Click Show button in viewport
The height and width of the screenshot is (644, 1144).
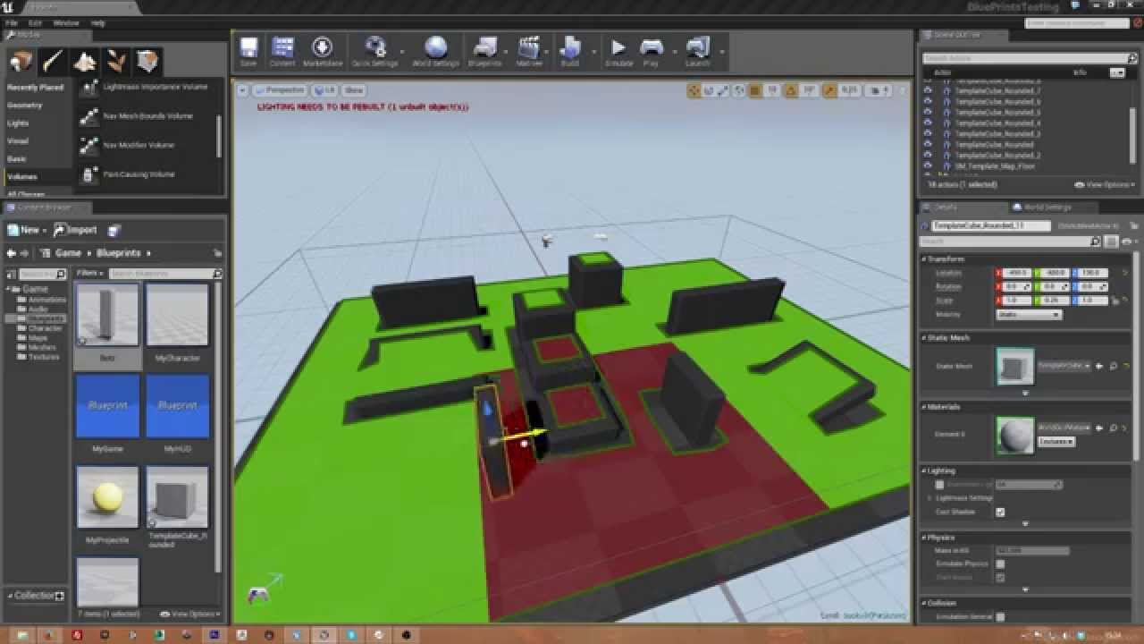point(355,90)
